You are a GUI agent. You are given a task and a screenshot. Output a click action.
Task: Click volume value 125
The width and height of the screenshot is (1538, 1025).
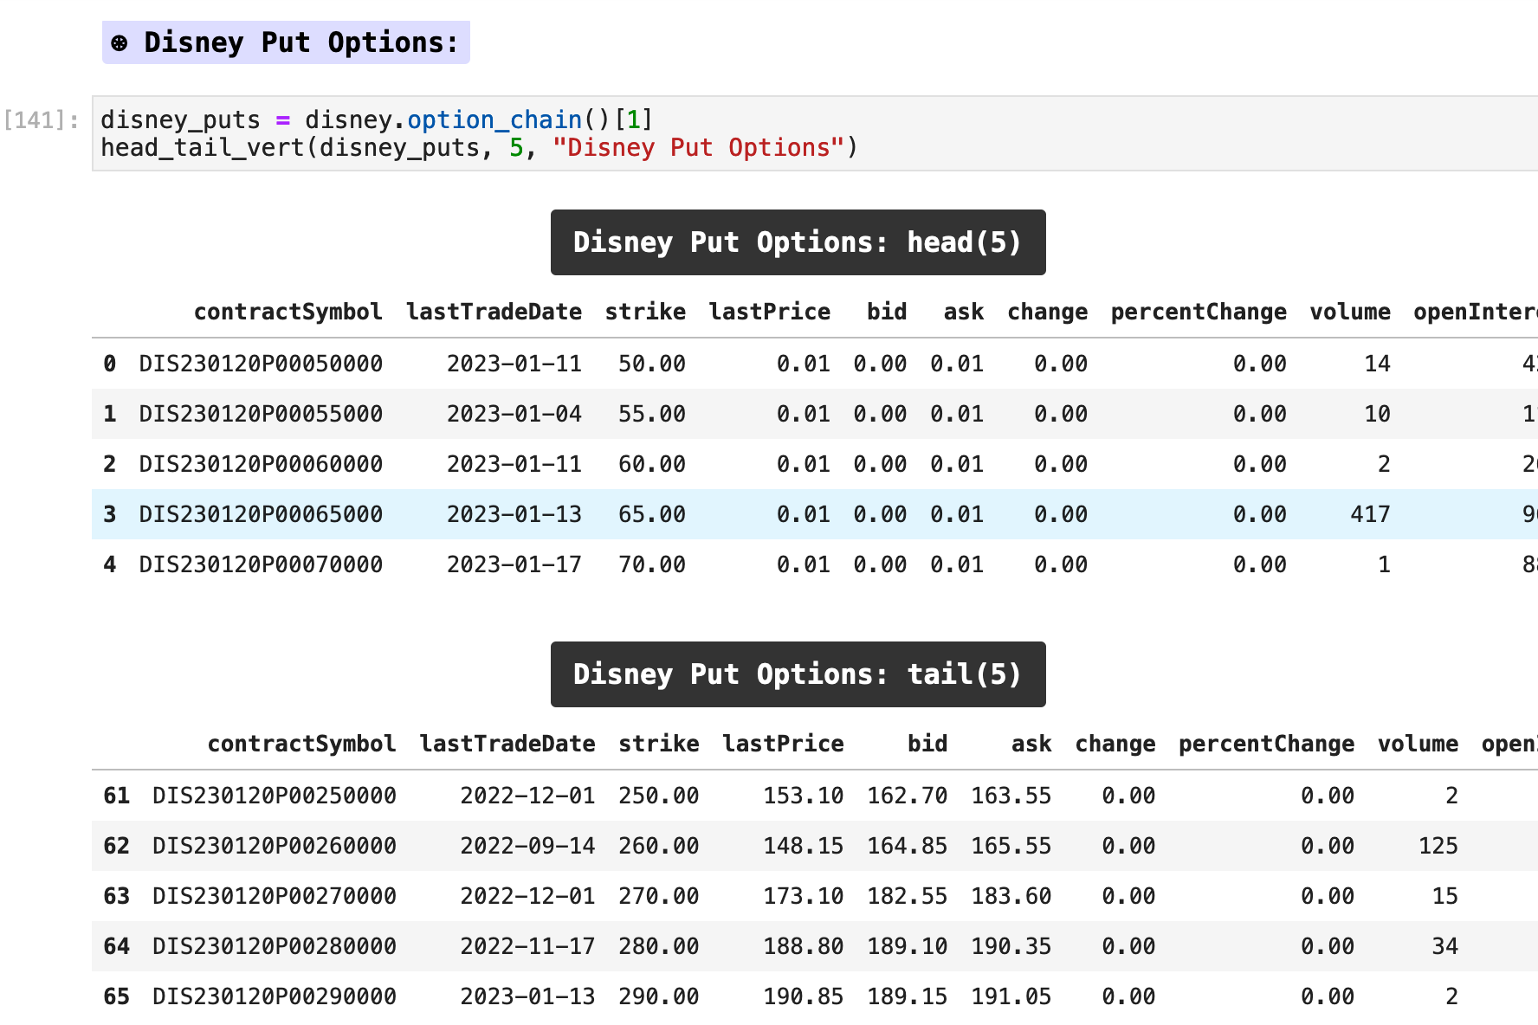(1438, 846)
